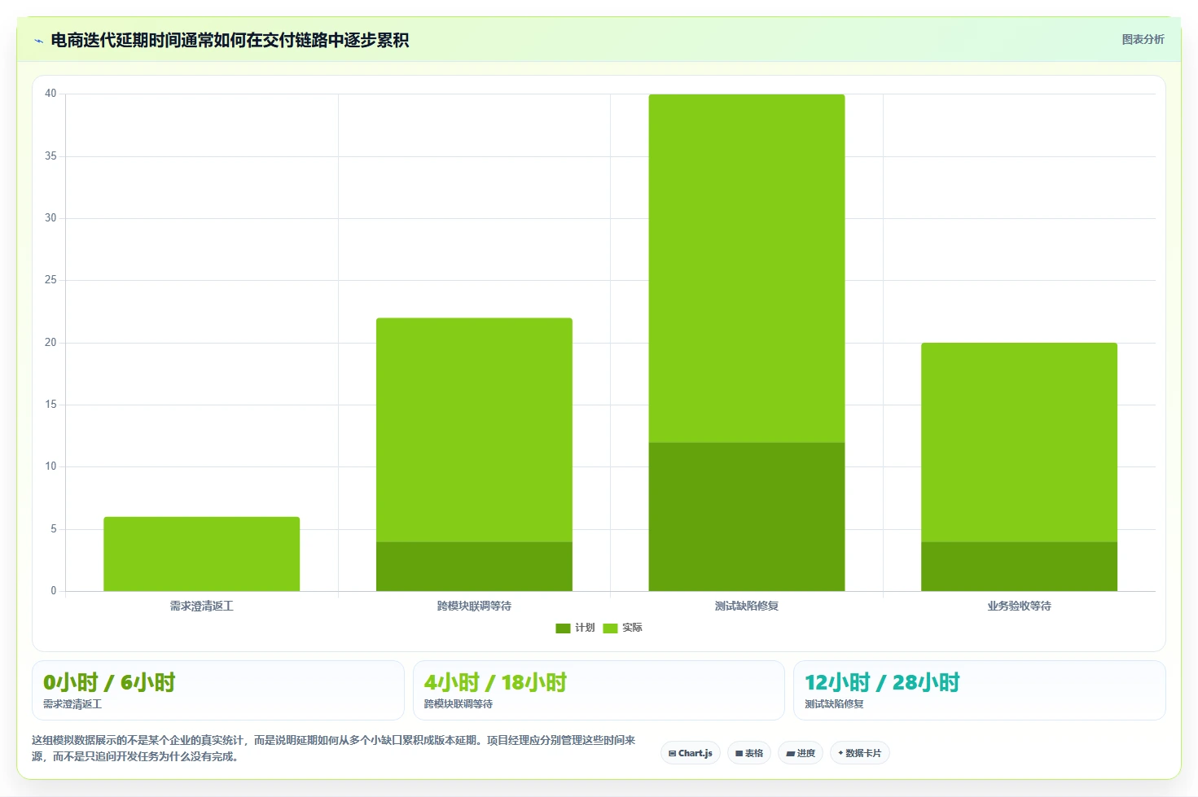Click the light green 测试缺陷修复 actual bar
The width and height of the screenshot is (1198, 797).
[747, 269]
